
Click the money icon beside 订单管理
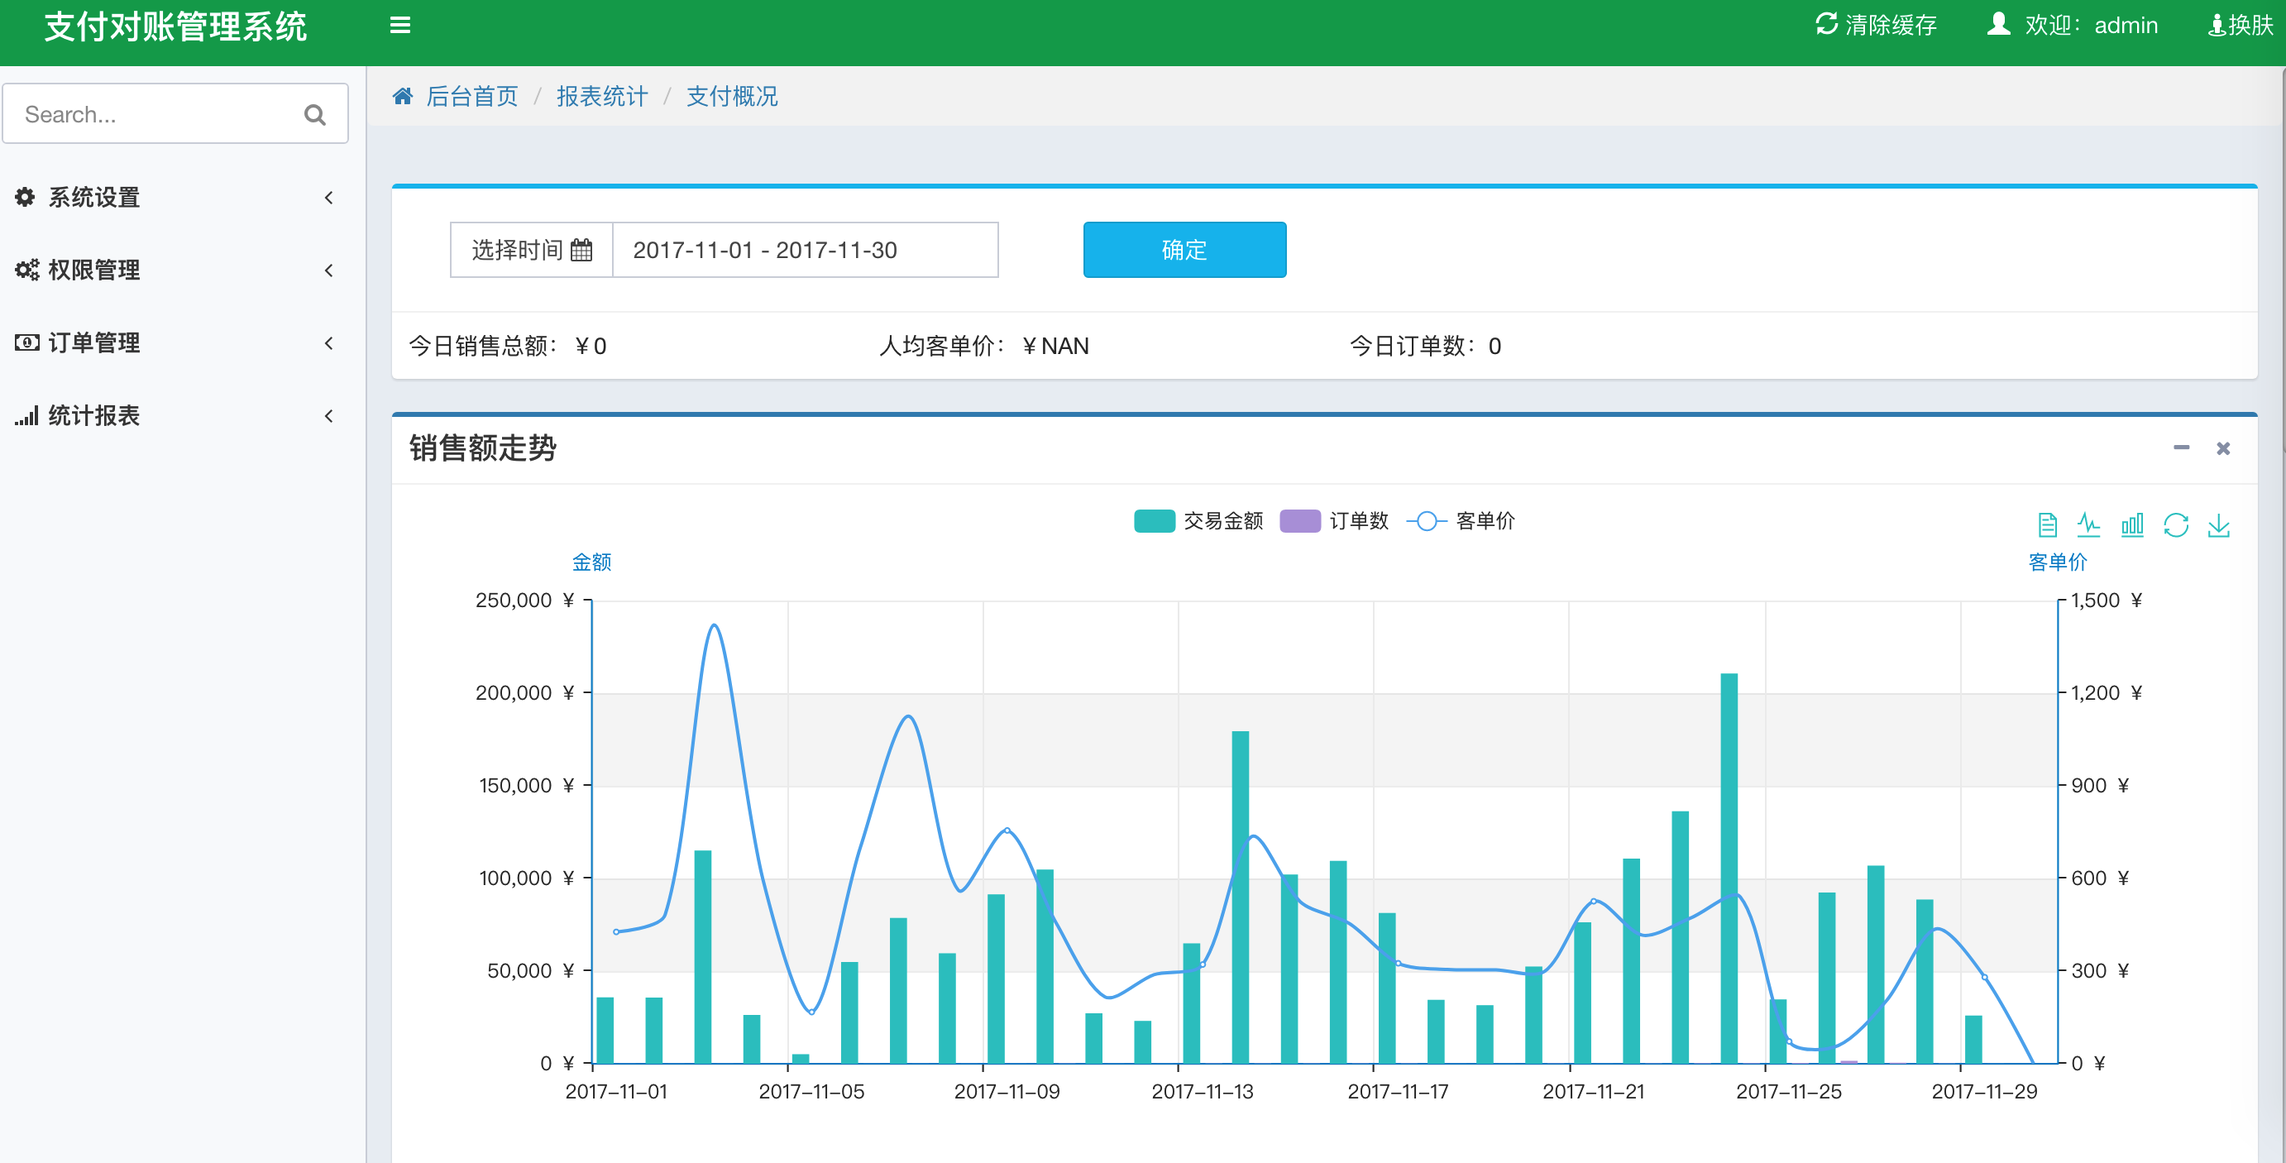(x=26, y=342)
